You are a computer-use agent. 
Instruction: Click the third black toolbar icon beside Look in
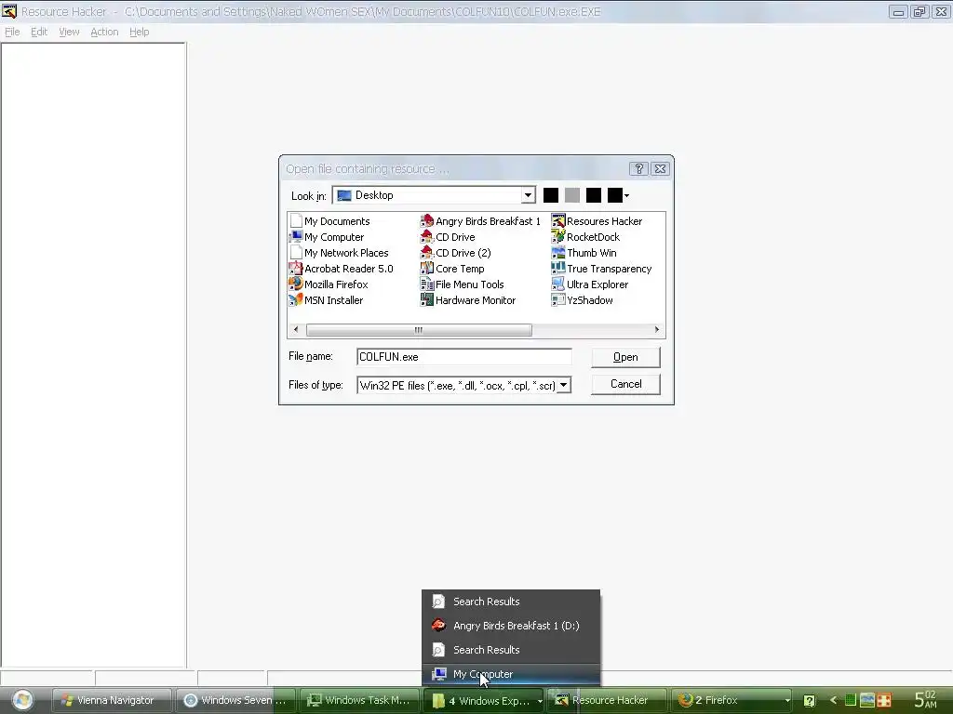click(594, 195)
